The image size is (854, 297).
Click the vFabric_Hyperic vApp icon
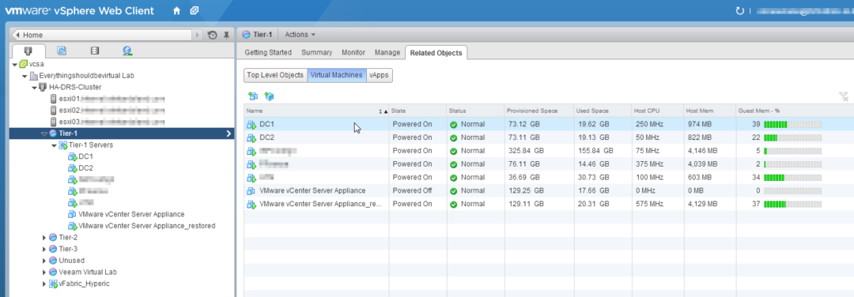54,284
